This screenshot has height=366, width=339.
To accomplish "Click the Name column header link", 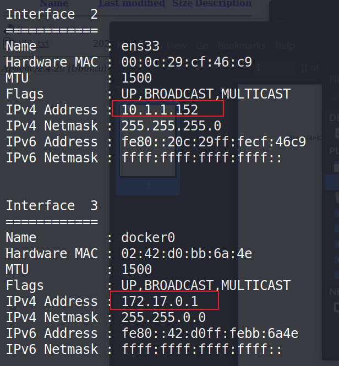I will coord(54,3).
